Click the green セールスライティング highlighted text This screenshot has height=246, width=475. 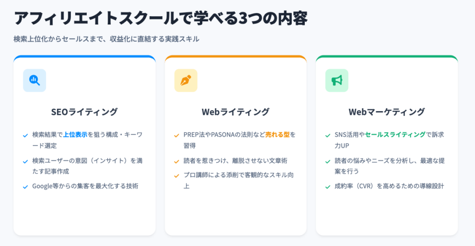point(395,135)
